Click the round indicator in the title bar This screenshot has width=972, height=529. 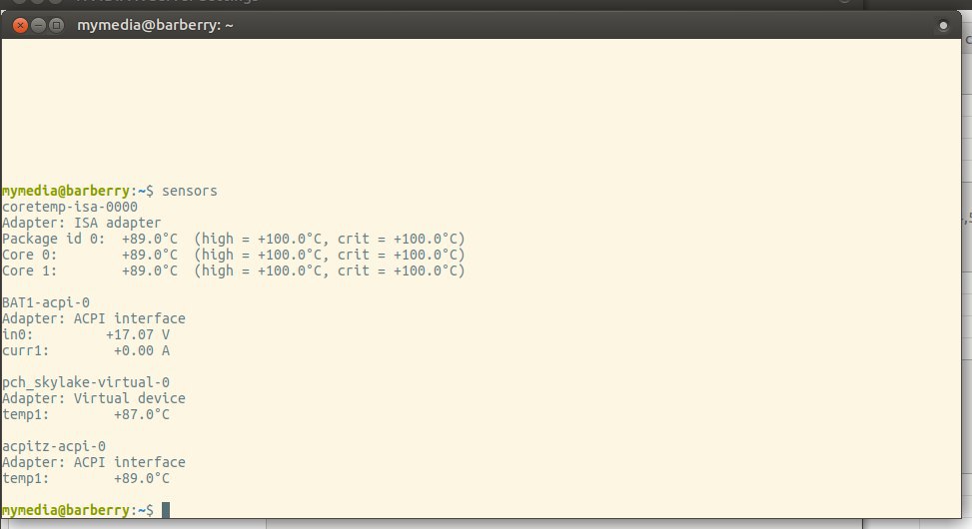coord(943,25)
